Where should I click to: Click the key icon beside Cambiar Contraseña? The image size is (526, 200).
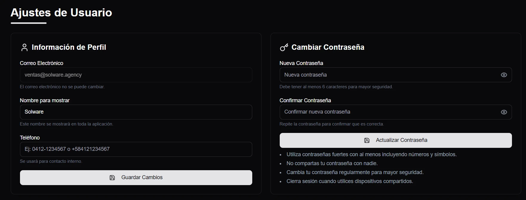click(284, 47)
